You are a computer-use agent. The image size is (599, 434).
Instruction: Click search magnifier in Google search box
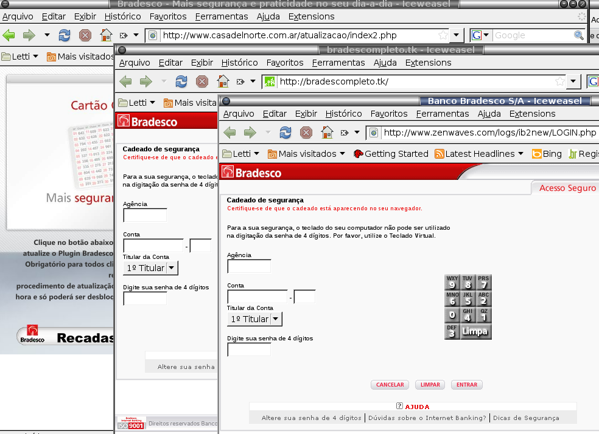pos(579,35)
